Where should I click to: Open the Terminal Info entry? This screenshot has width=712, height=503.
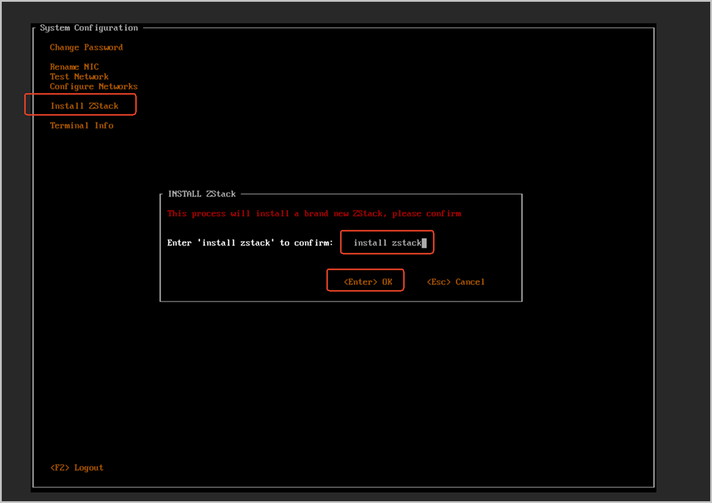[81, 126]
